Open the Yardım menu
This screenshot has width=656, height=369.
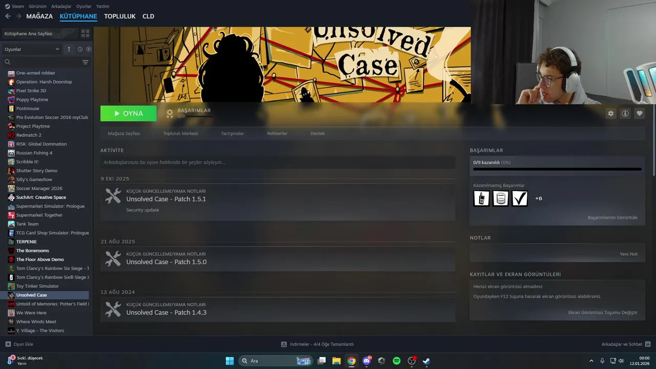pyautogui.click(x=103, y=7)
